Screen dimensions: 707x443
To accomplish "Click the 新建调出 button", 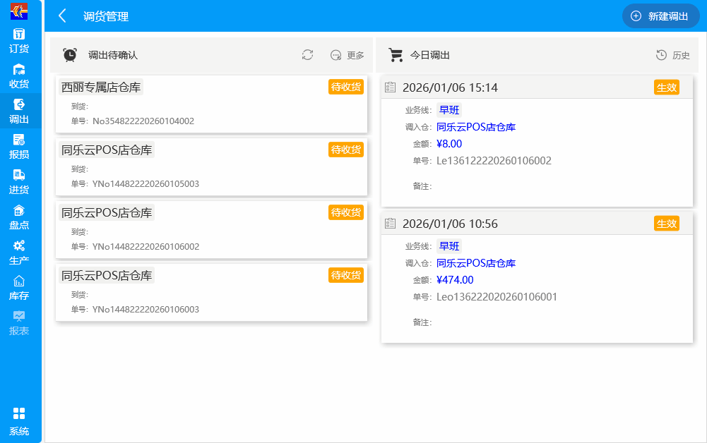I will (661, 16).
